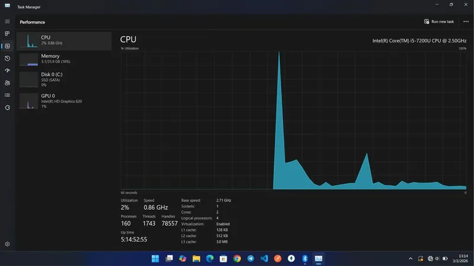Launch Google Chrome from taskbar

click(x=237, y=258)
